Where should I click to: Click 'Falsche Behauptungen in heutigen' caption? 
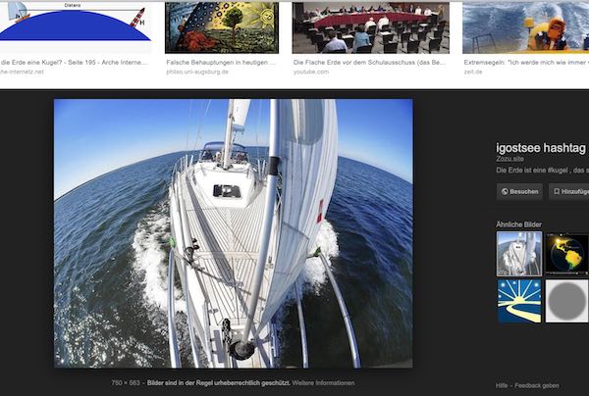pyautogui.click(x=221, y=63)
